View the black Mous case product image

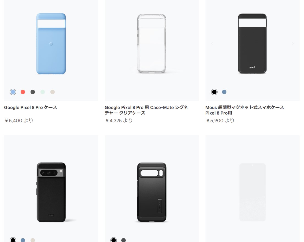(x=253, y=44)
